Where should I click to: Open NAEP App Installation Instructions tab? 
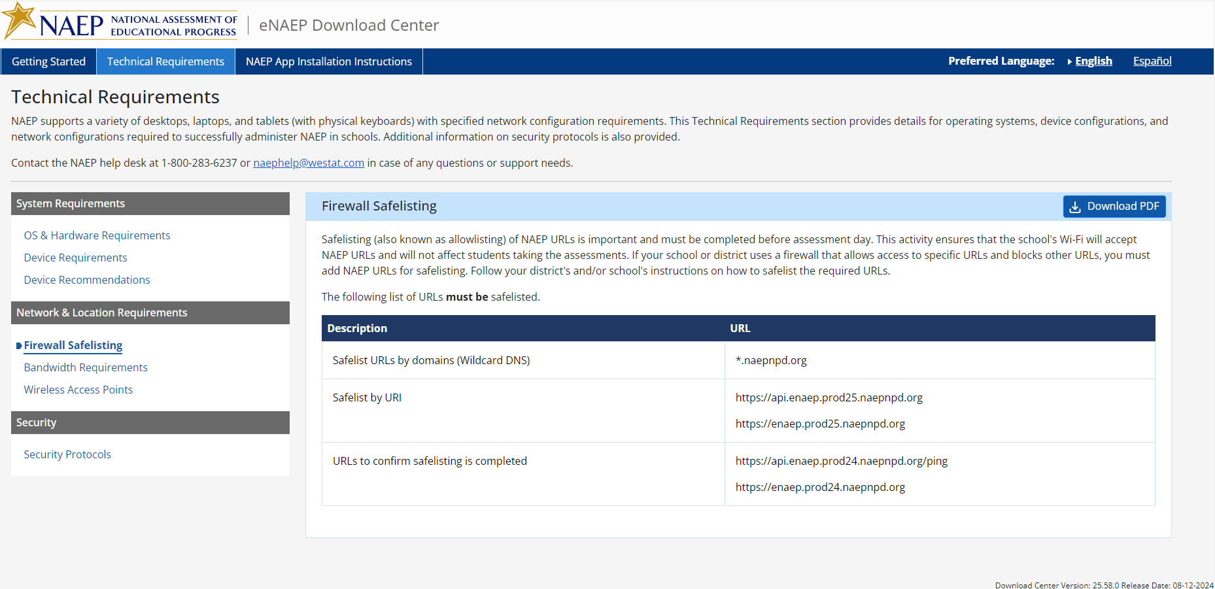tap(329, 61)
